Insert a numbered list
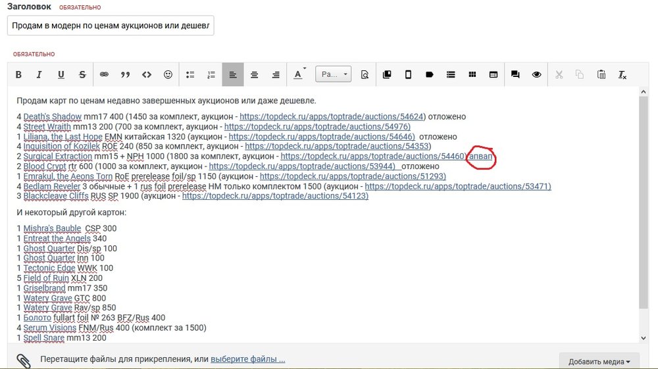The width and height of the screenshot is (658, 369). 211,75
